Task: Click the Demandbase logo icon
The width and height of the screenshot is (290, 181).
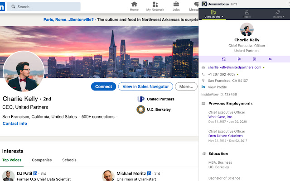Action: tap(204, 4)
